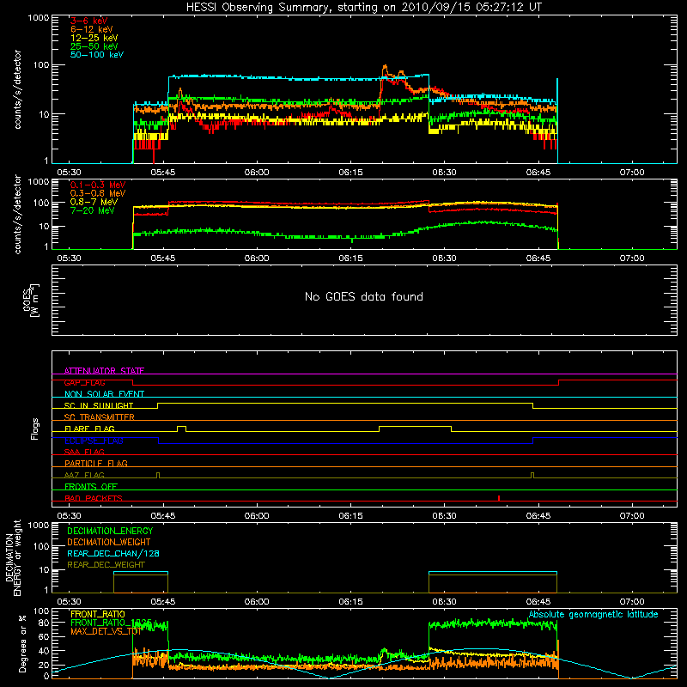687x687 pixels.
Task: Click the 0.8-7 MeV legend entry
Action: [94, 202]
